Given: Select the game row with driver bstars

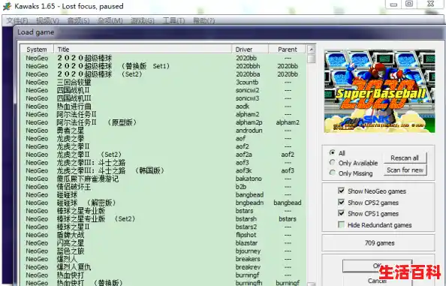Looking at the screenshot, I should point(164,211).
